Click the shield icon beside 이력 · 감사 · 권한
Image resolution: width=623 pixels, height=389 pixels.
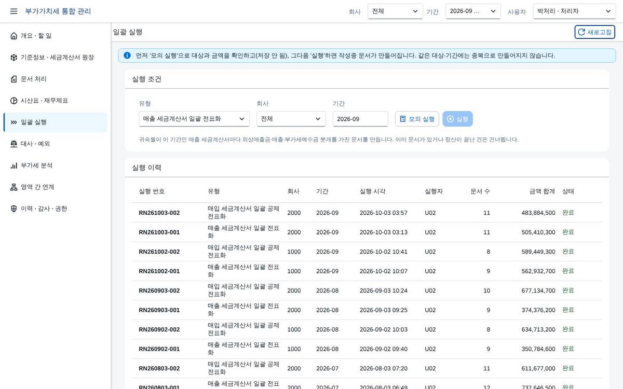coord(13,209)
